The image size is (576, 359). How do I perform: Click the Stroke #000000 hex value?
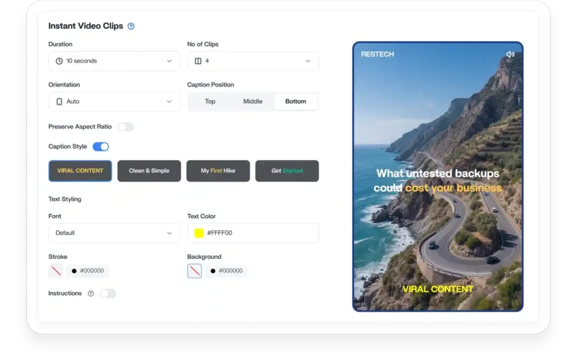(92, 271)
